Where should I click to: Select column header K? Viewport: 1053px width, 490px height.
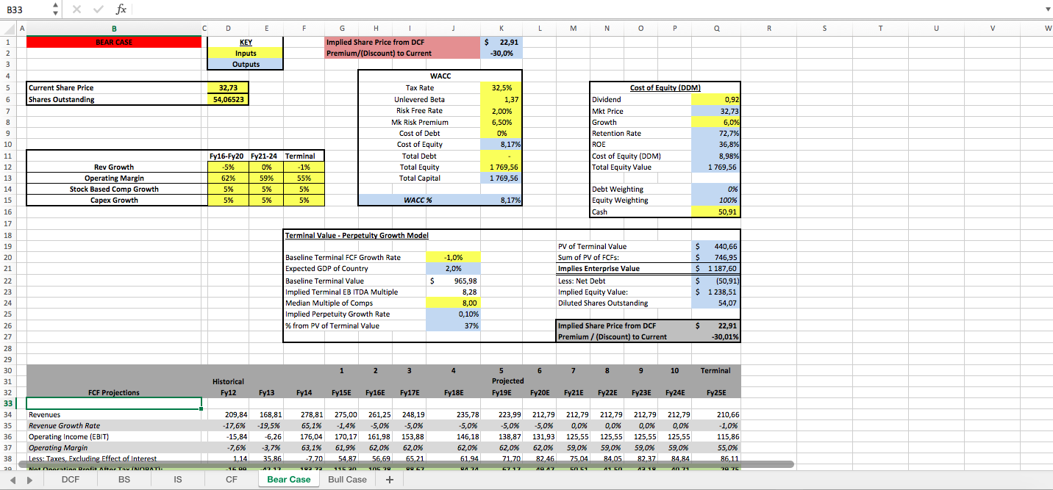501,28
